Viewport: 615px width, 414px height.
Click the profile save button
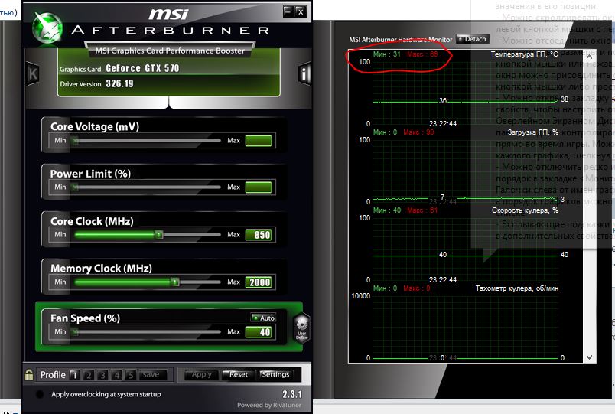click(x=151, y=375)
